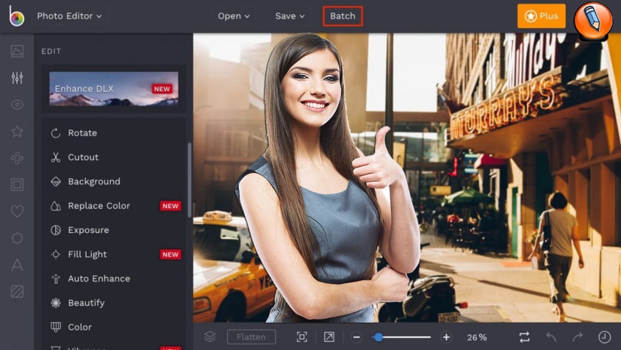Open the Enhance DLX banner

point(113,89)
